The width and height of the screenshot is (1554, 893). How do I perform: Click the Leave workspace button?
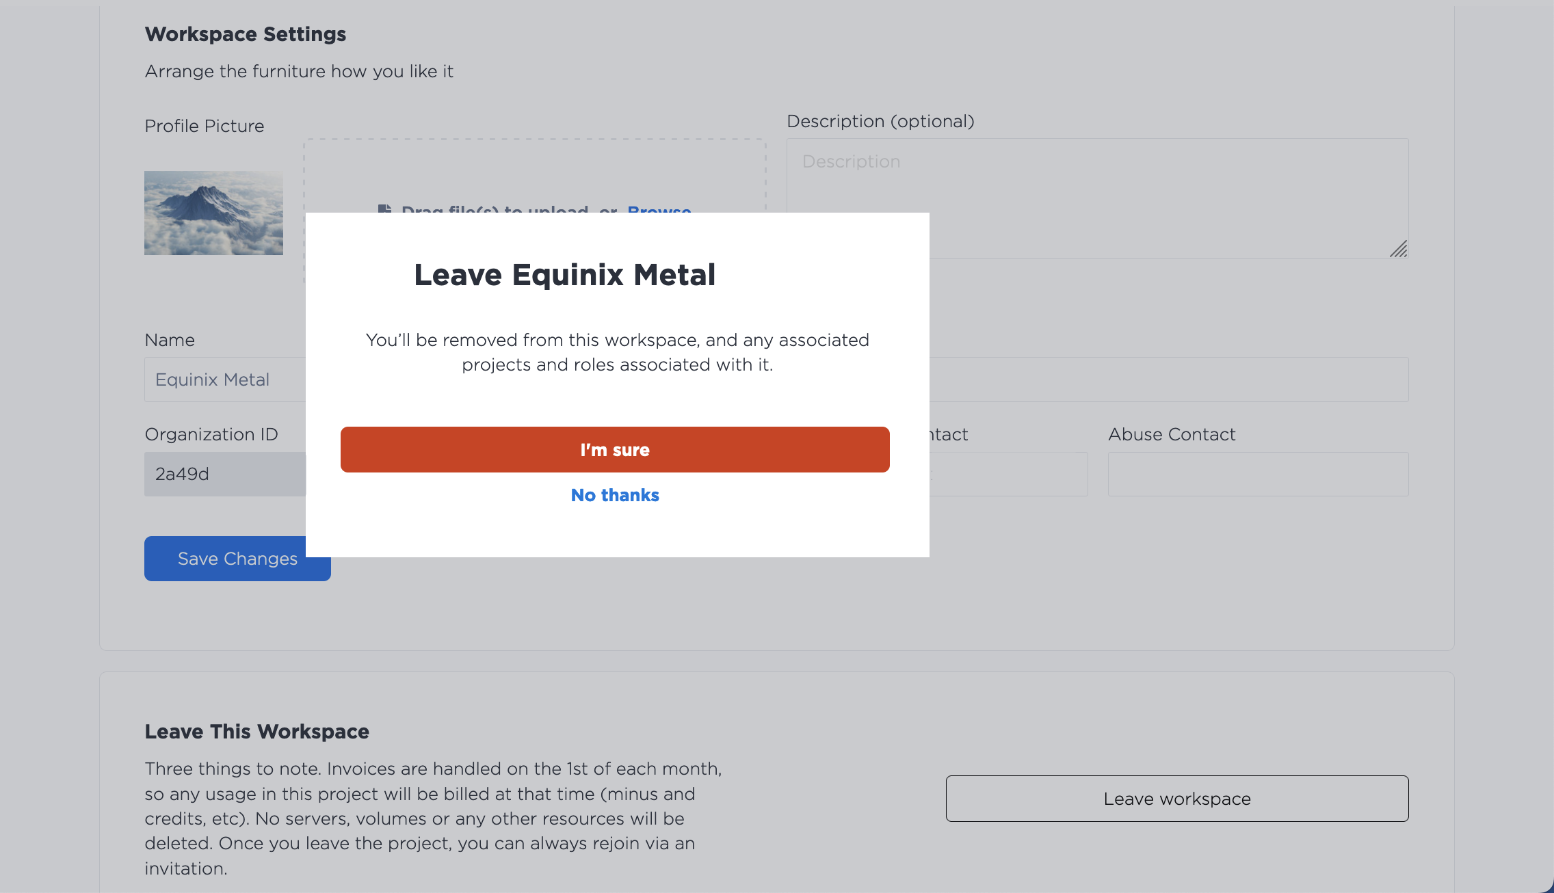pos(1177,799)
